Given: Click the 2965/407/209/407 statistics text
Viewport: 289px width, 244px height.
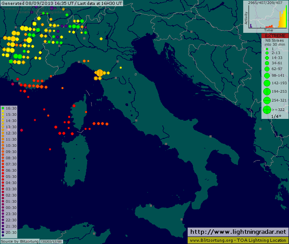Looking at the screenshot, I should (265, 3).
